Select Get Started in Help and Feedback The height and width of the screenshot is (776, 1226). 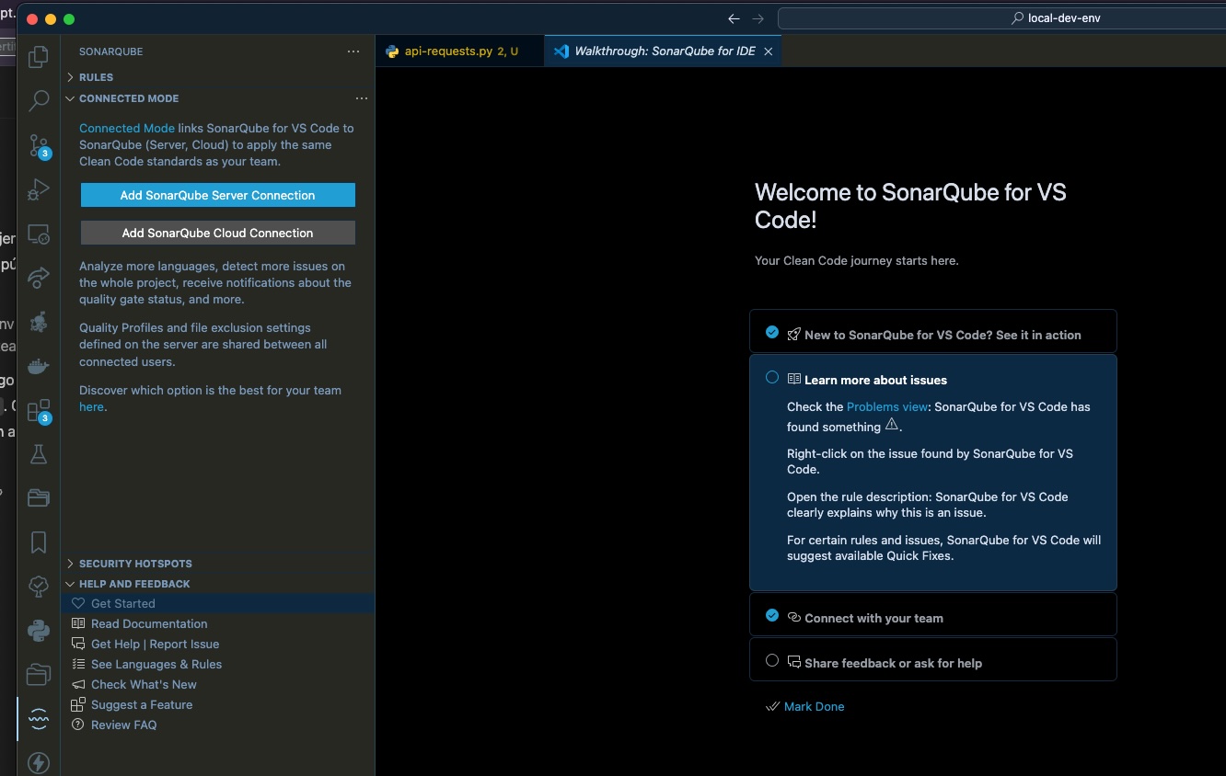click(x=217, y=604)
